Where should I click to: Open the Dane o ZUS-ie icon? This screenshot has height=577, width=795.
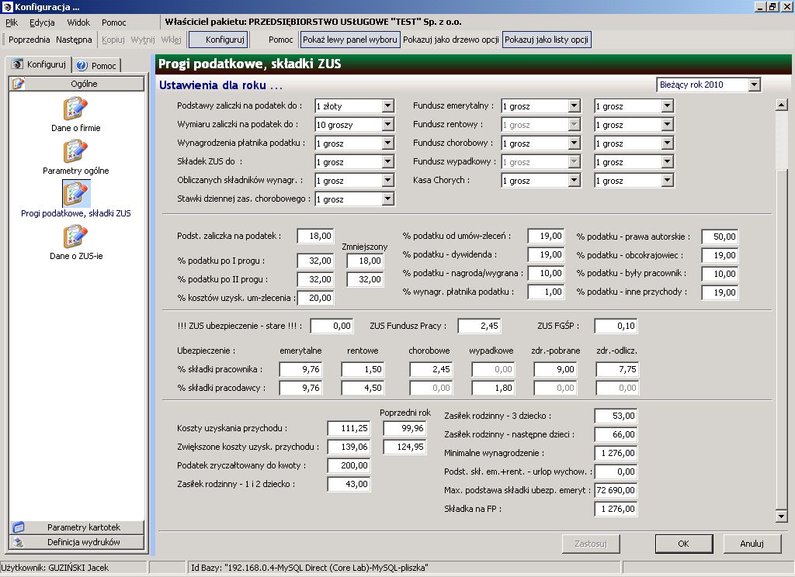75,236
